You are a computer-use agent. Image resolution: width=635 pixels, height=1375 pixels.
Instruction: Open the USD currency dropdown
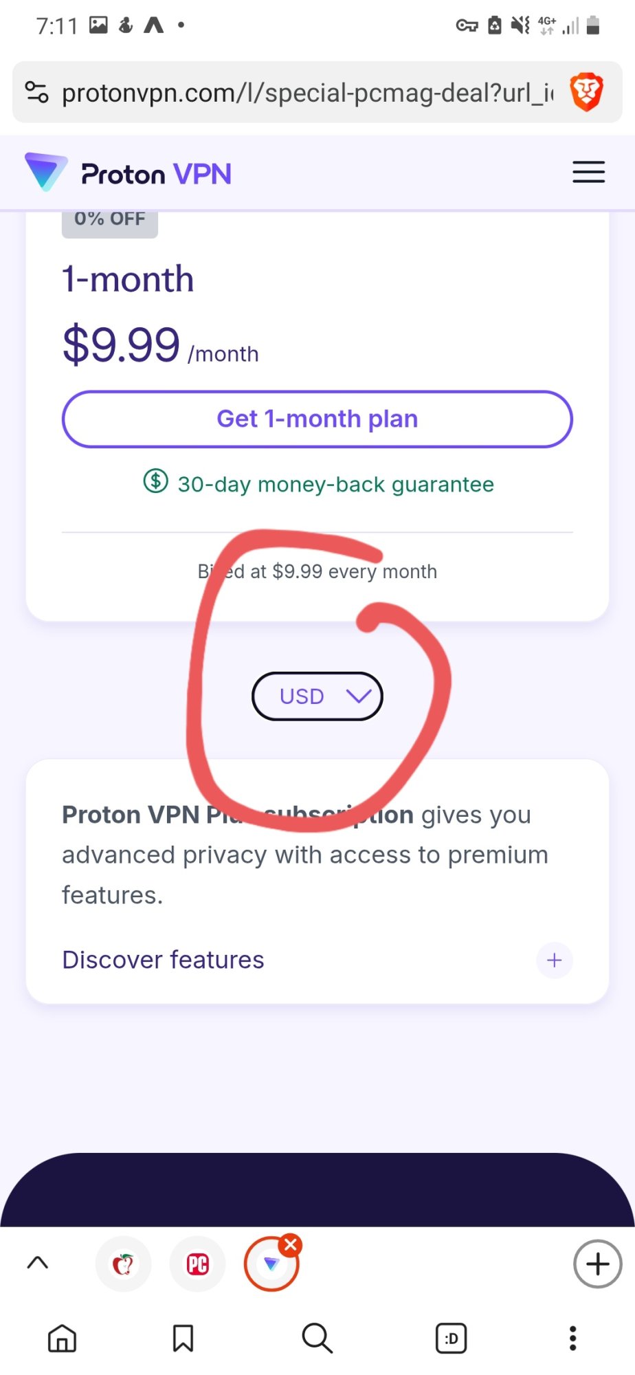tap(317, 696)
